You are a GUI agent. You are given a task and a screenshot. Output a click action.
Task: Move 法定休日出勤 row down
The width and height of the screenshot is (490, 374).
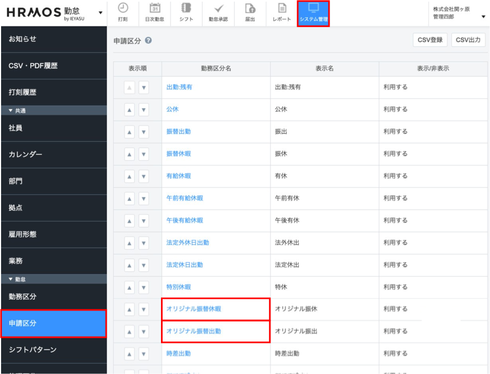[x=144, y=266]
